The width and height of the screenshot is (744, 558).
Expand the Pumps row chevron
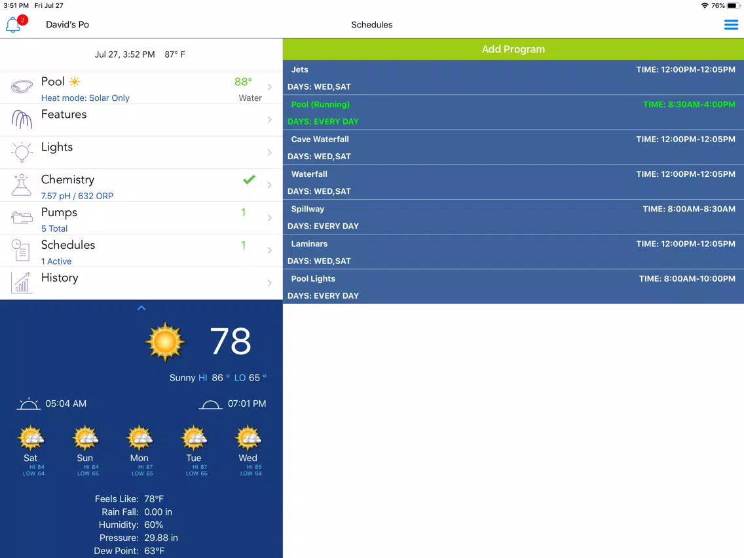[x=270, y=218]
